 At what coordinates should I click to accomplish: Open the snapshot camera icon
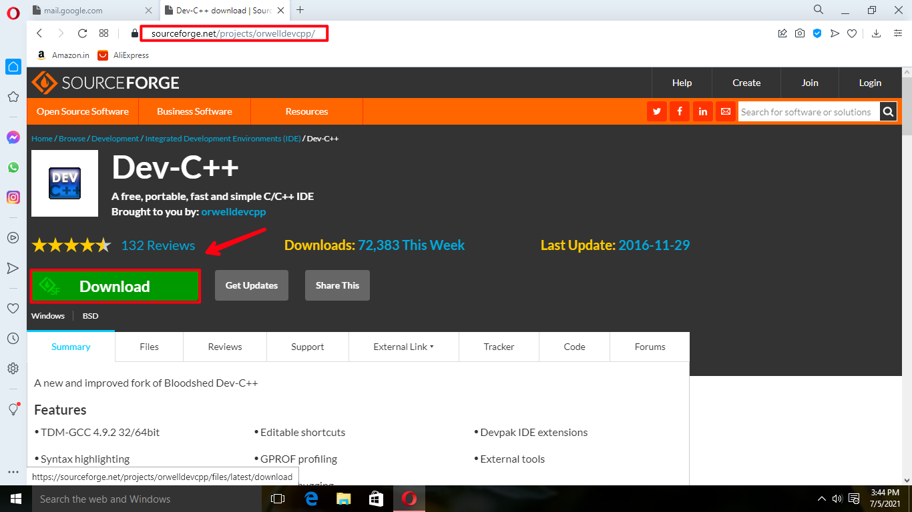[x=800, y=33]
